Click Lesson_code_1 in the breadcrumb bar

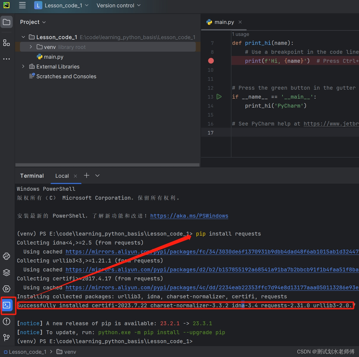(25, 352)
